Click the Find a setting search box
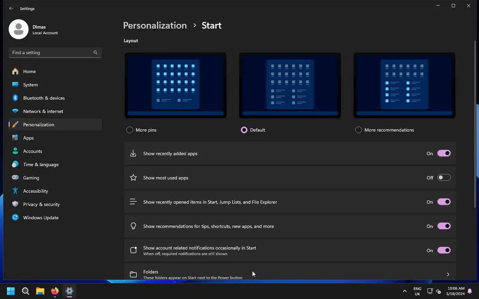 point(52,52)
